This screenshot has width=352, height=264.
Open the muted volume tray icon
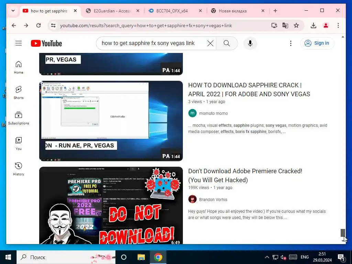[x=284, y=257]
